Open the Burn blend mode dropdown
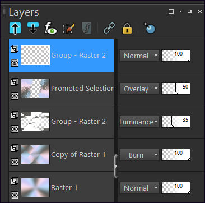This screenshot has width=205, height=203. click(139, 155)
